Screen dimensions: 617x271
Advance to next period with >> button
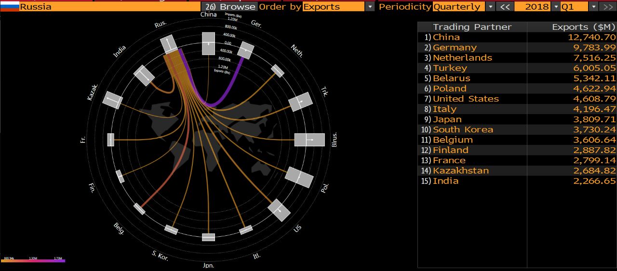tap(608, 6)
